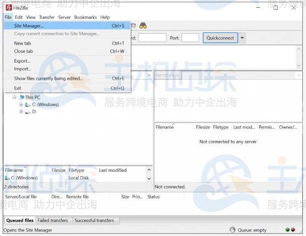This screenshot has height=236, width=306.
Task: Click the queue status icon near Queue: empty
Action: coord(232,230)
